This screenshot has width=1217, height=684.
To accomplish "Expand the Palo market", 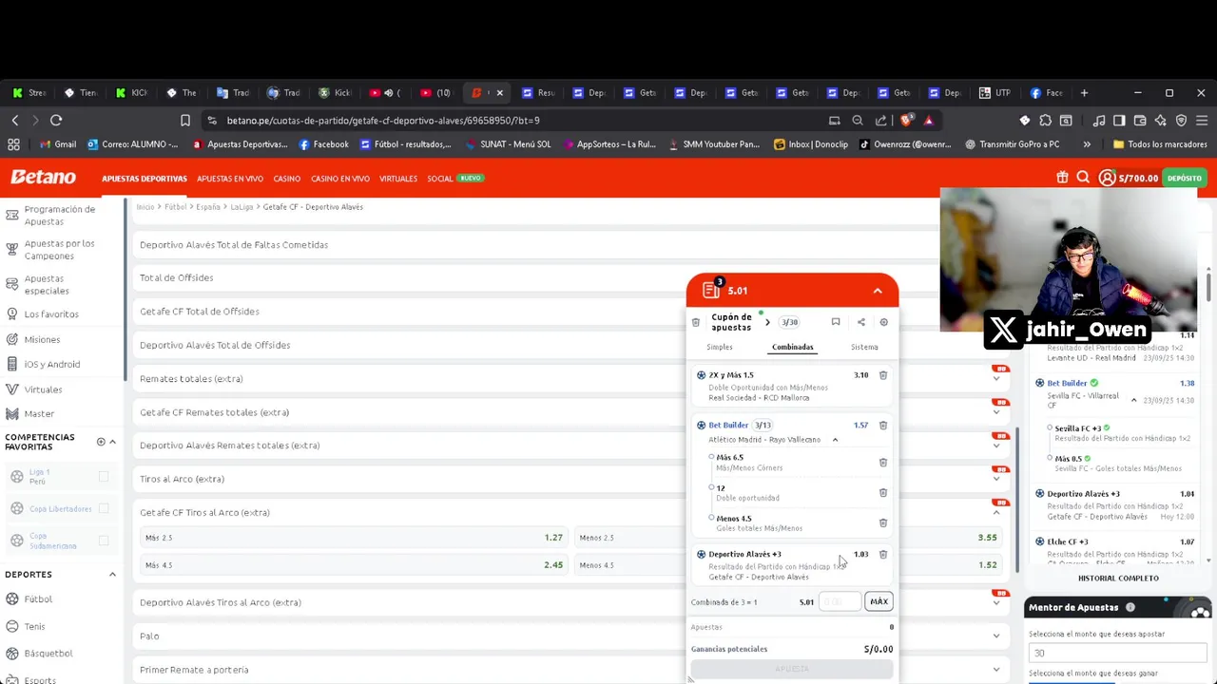I will click(x=996, y=636).
